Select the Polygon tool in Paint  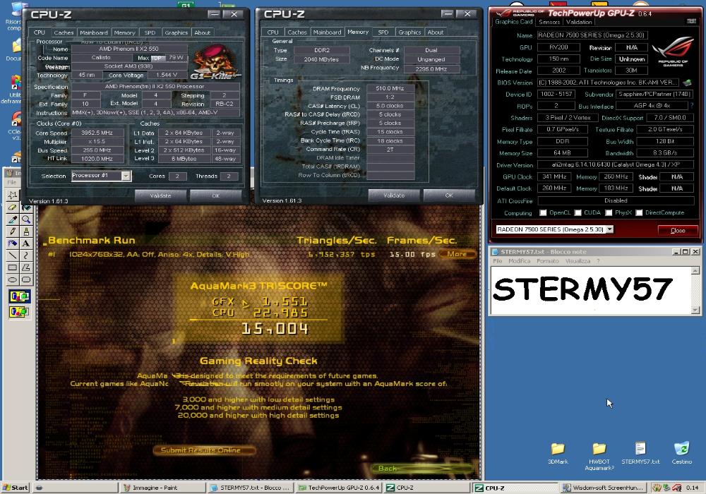[x=26, y=267]
